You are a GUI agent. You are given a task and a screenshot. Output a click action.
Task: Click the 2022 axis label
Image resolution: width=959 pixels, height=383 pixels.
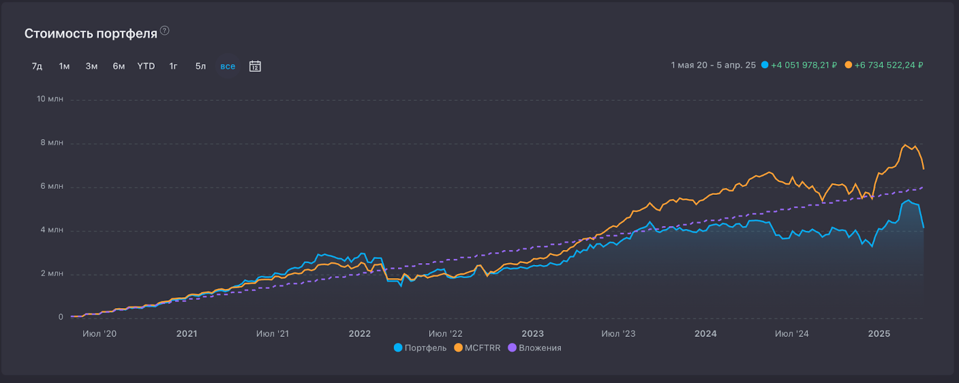point(360,334)
